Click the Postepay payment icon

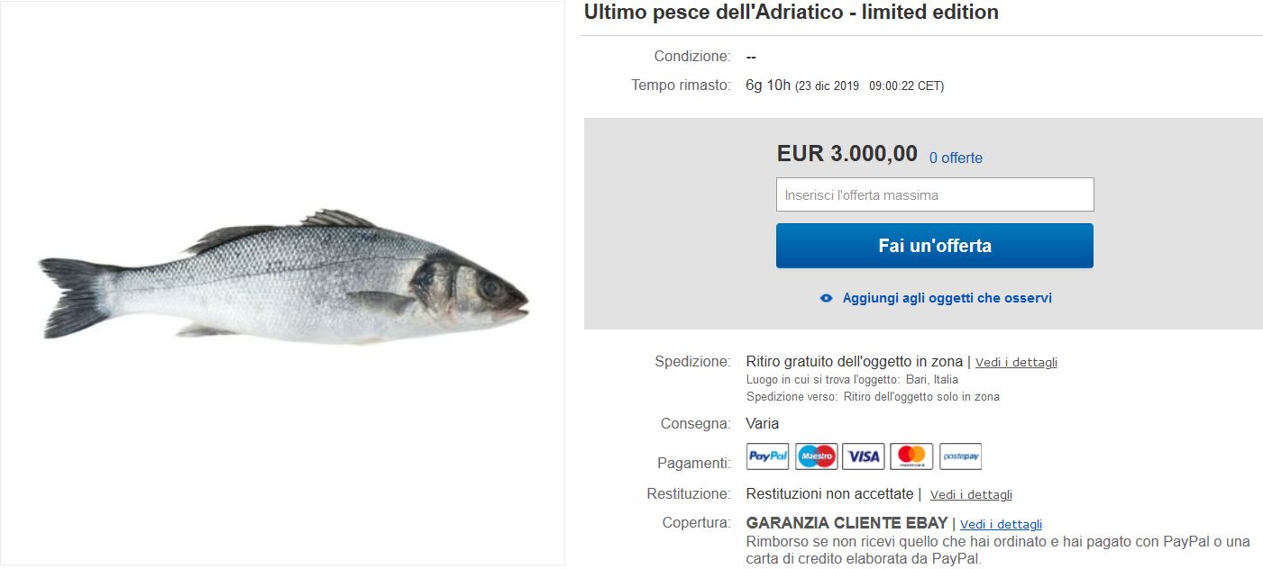tap(960, 456)
